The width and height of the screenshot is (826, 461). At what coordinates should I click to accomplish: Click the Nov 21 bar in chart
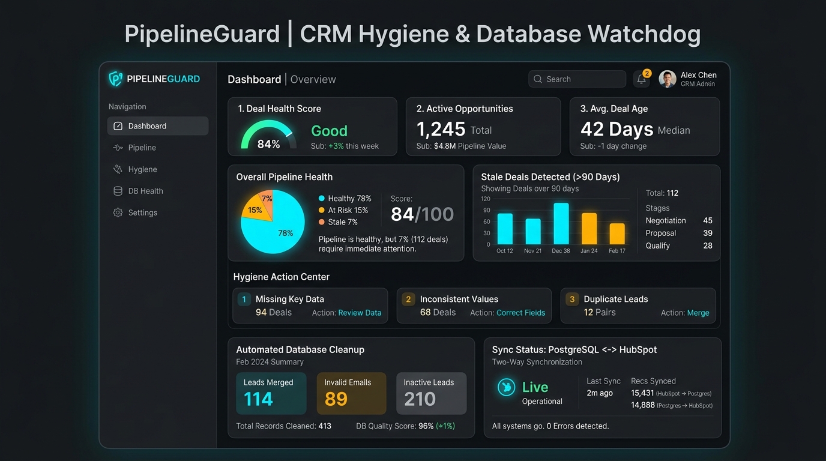(533, 231)
